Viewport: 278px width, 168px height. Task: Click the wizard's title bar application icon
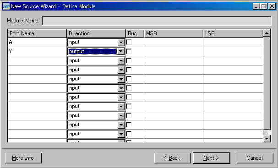click(x=6, y=6)
